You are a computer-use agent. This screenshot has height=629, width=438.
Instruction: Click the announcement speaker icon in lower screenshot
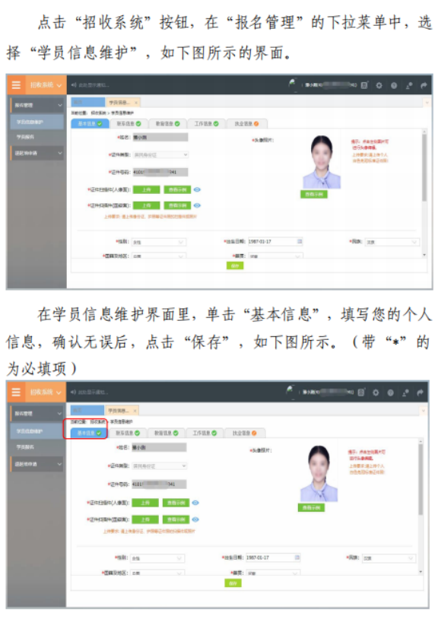click(x=74, y=392)
